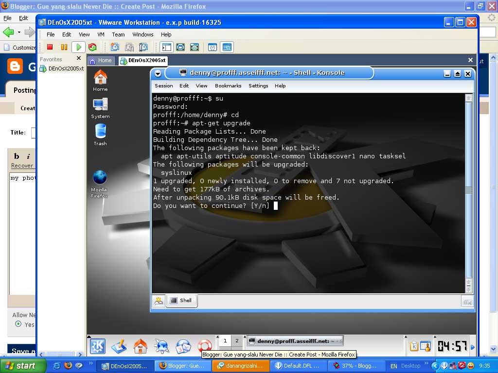Screen dimensions: 498x373
Task: Open VMware Help menu
Action: (x=166, y=34)
